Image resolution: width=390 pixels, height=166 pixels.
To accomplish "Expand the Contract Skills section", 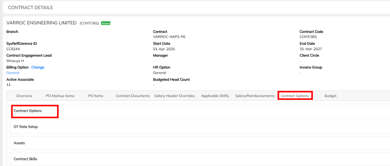I will tap(200, 159).
